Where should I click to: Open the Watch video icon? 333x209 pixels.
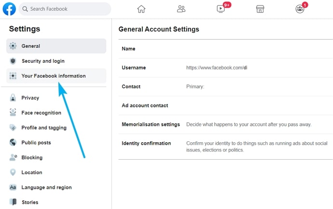click(221, 9)
